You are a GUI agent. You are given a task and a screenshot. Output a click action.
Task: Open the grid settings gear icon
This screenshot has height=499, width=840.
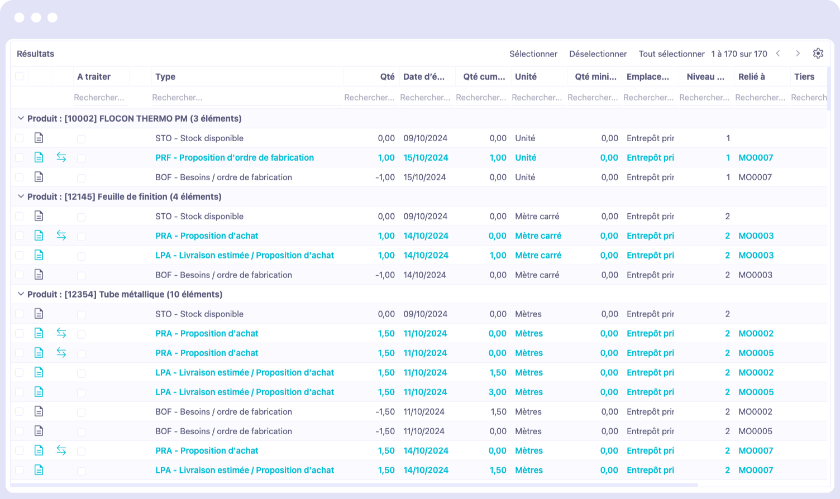tap(818, 54)
